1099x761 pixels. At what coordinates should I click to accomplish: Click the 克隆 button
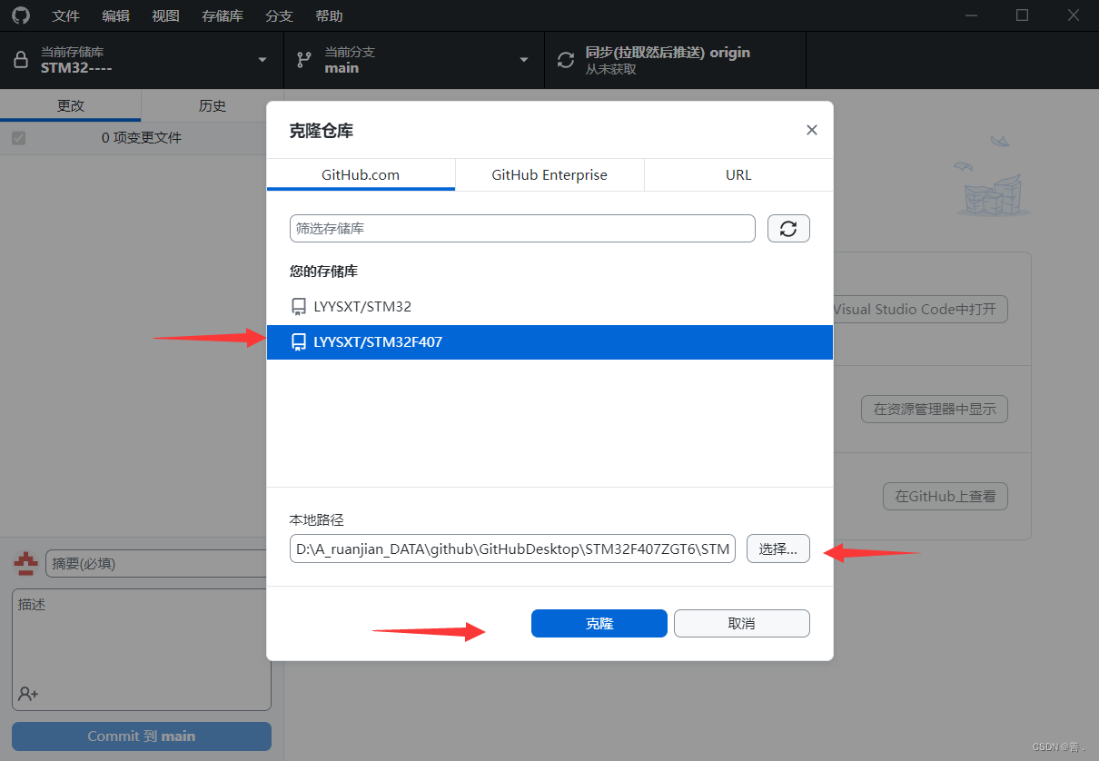[x=599, y=624]
